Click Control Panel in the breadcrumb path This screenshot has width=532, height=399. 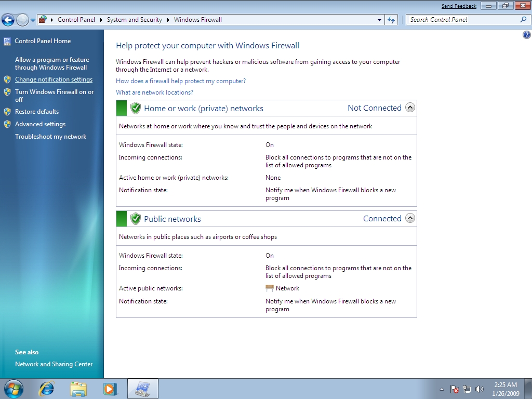[76, 20]
